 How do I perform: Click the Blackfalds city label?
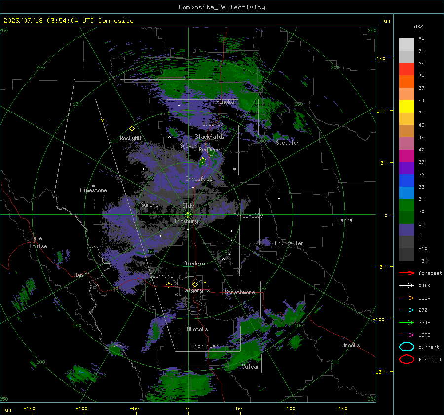pyautogui.click(x=210, y=137)
